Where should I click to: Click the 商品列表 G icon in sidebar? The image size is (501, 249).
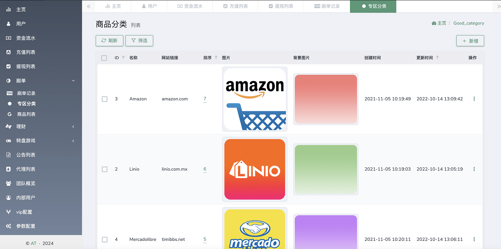click(10, 114)
